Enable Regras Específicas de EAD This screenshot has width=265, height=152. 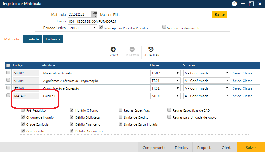pyautogui.click(x=169, y=110)
